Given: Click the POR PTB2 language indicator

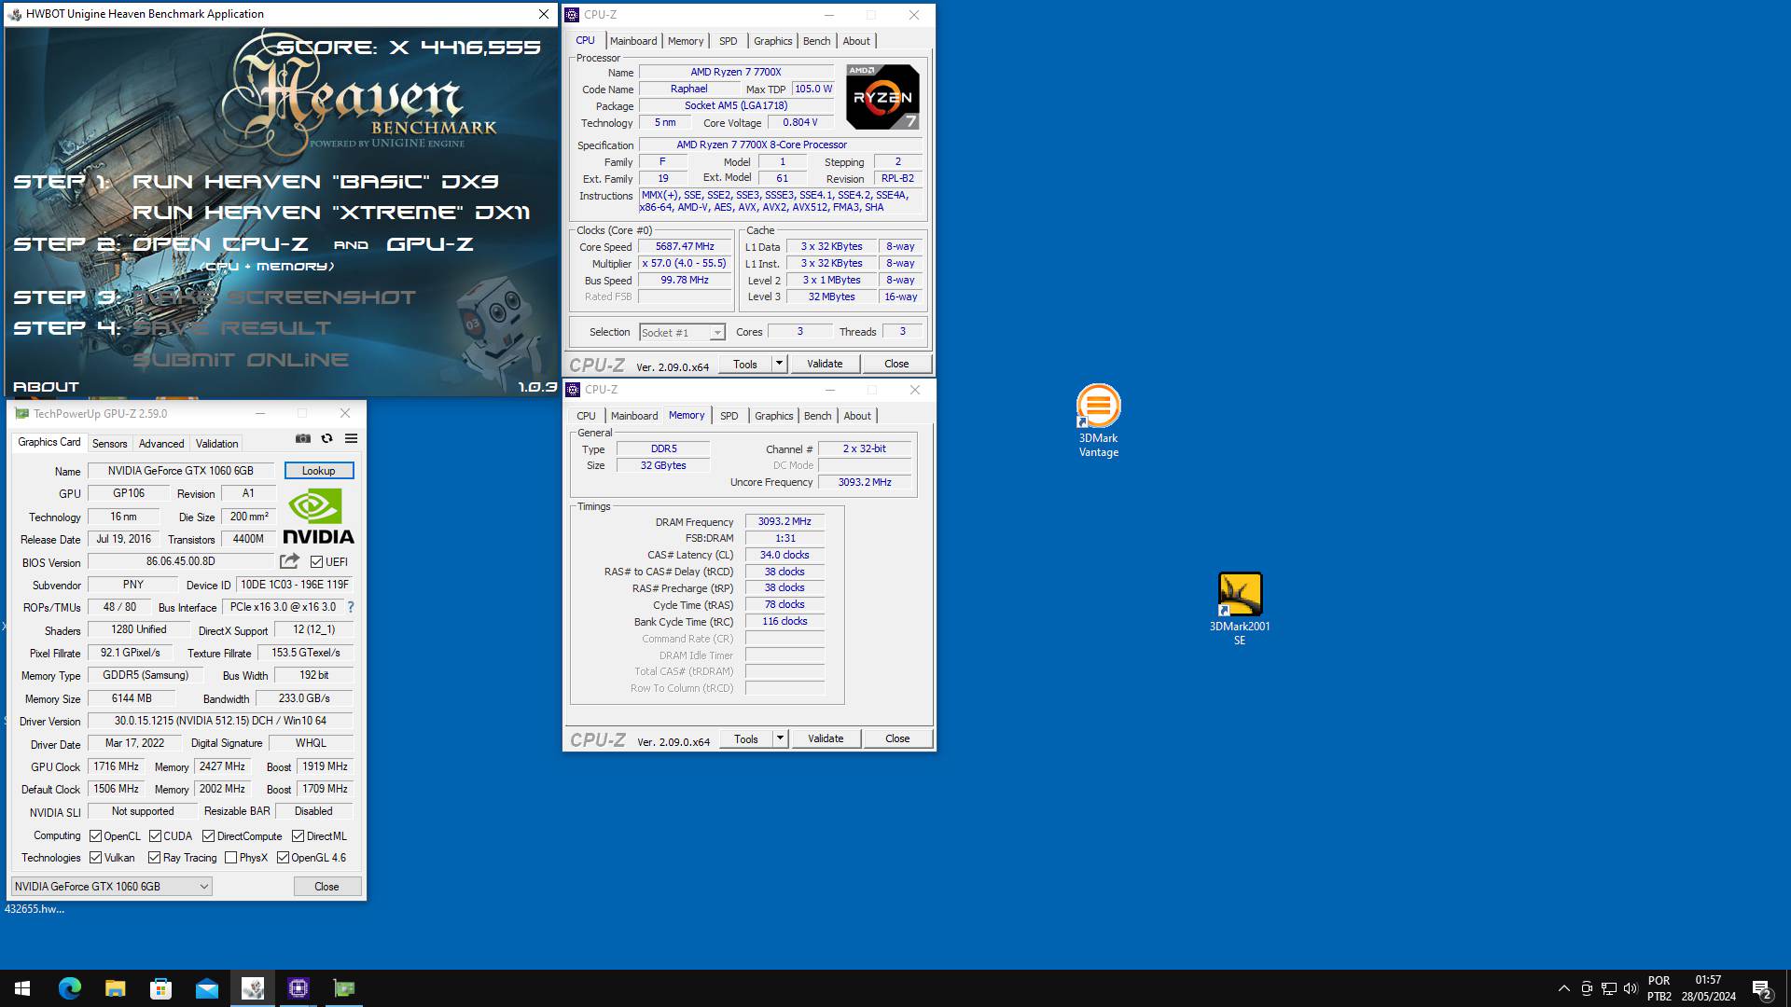Looking at the screenshot, I should click(x=1659, y=988).
